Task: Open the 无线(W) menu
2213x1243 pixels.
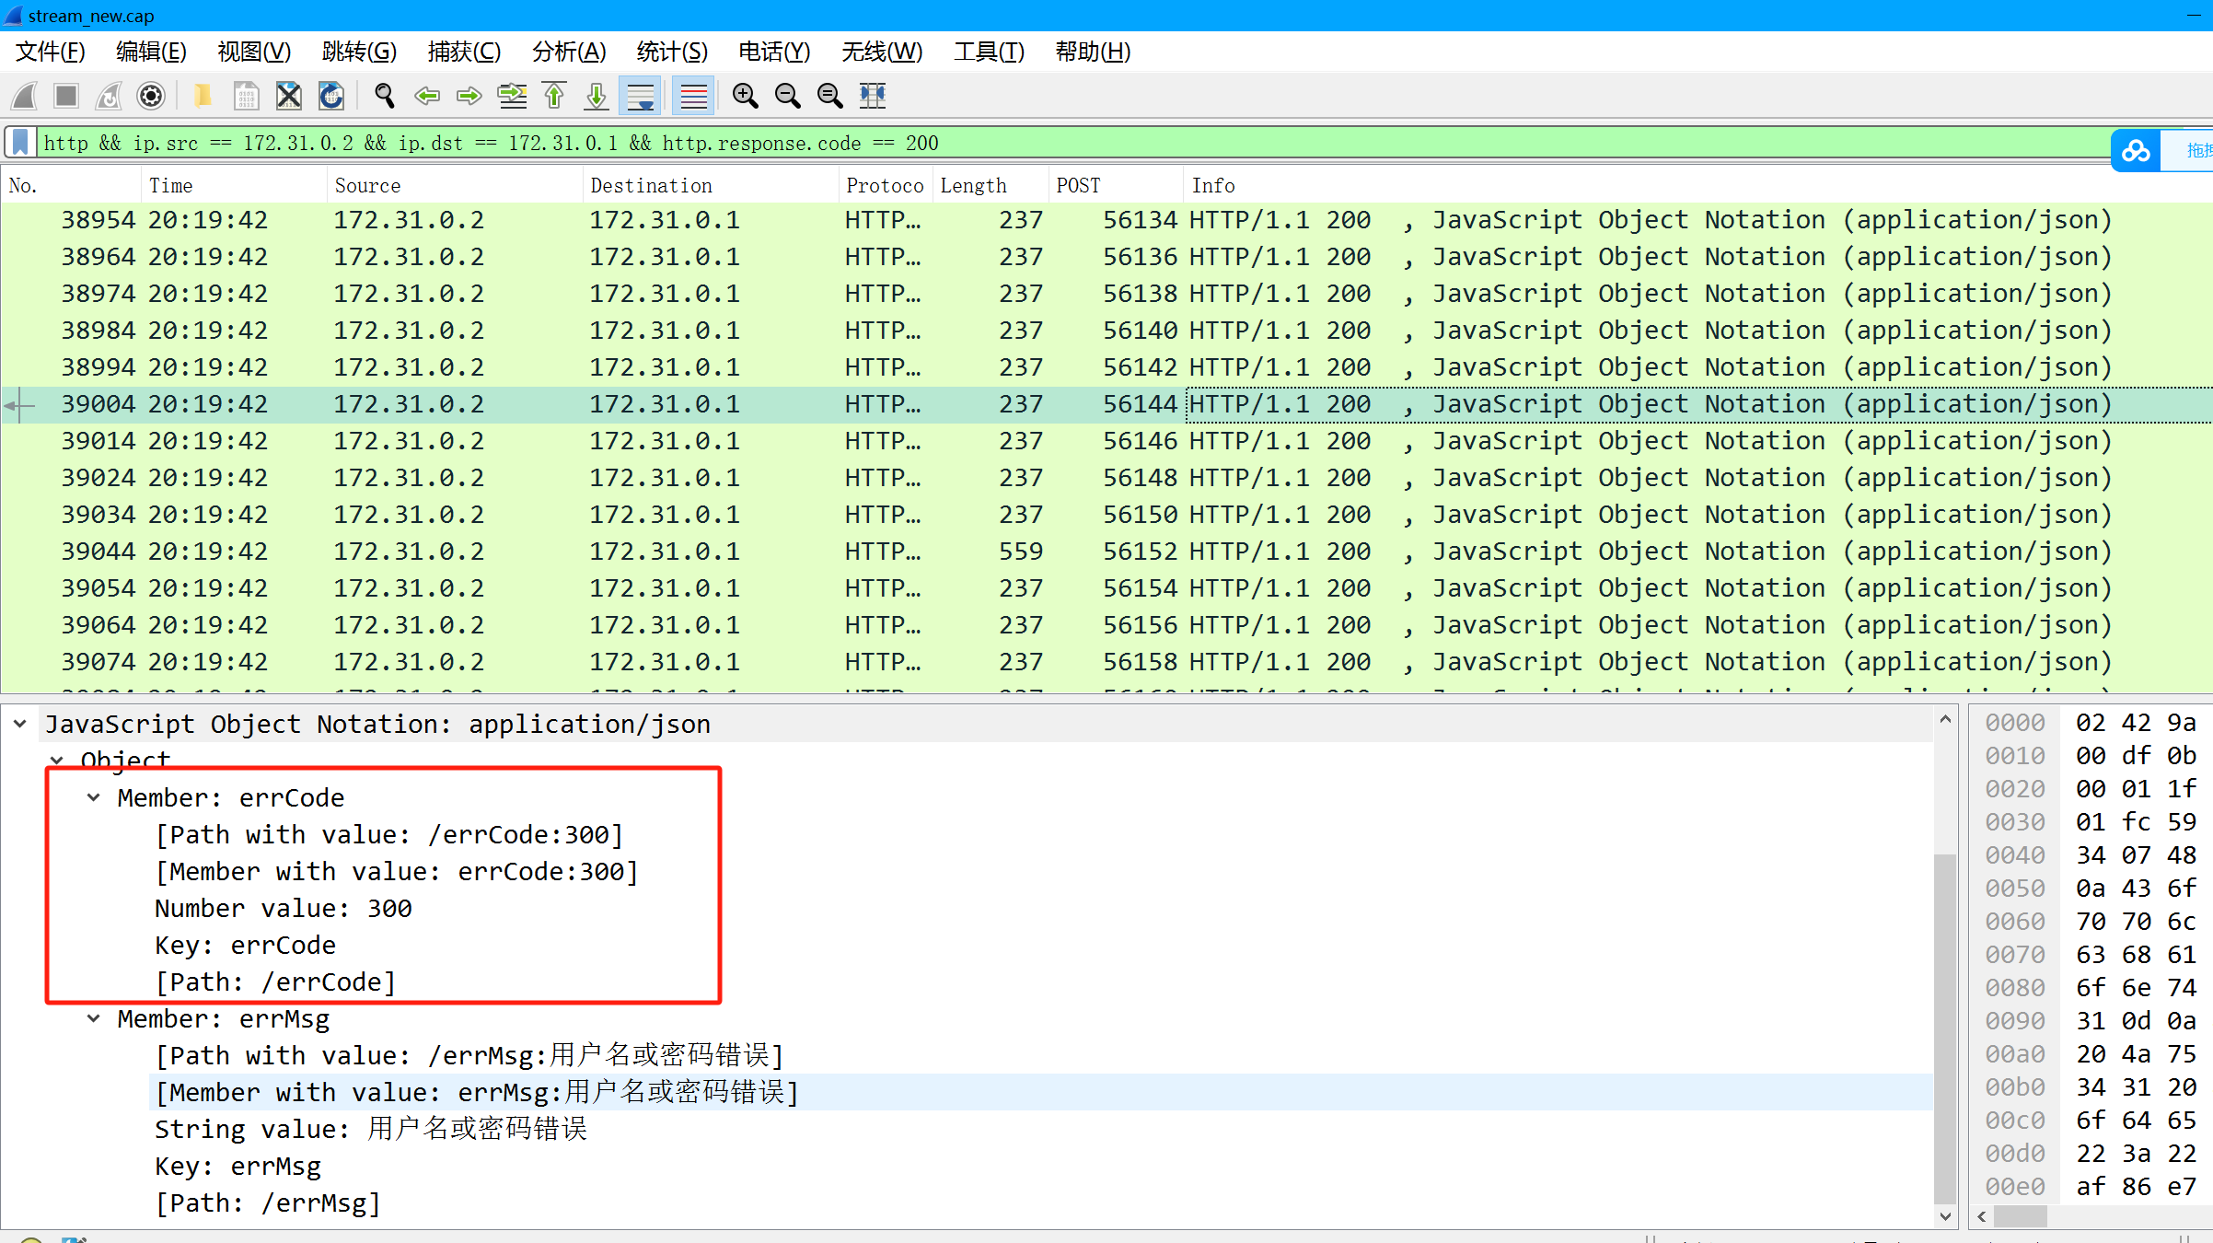Action: click(883, 52)
